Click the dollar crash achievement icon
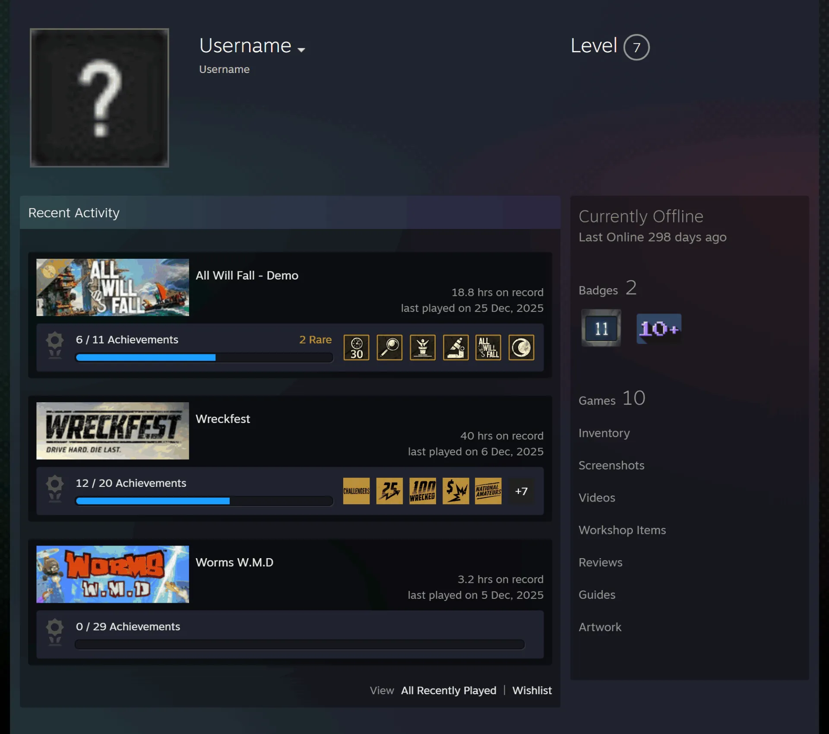This screenshot has width=829, height=734. (x=456, y=491)
